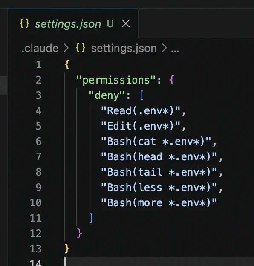This screenshot has height=266, width=254.
Task: Click the "Bash(less *.env*)" entry
Action: click(159, 187)
